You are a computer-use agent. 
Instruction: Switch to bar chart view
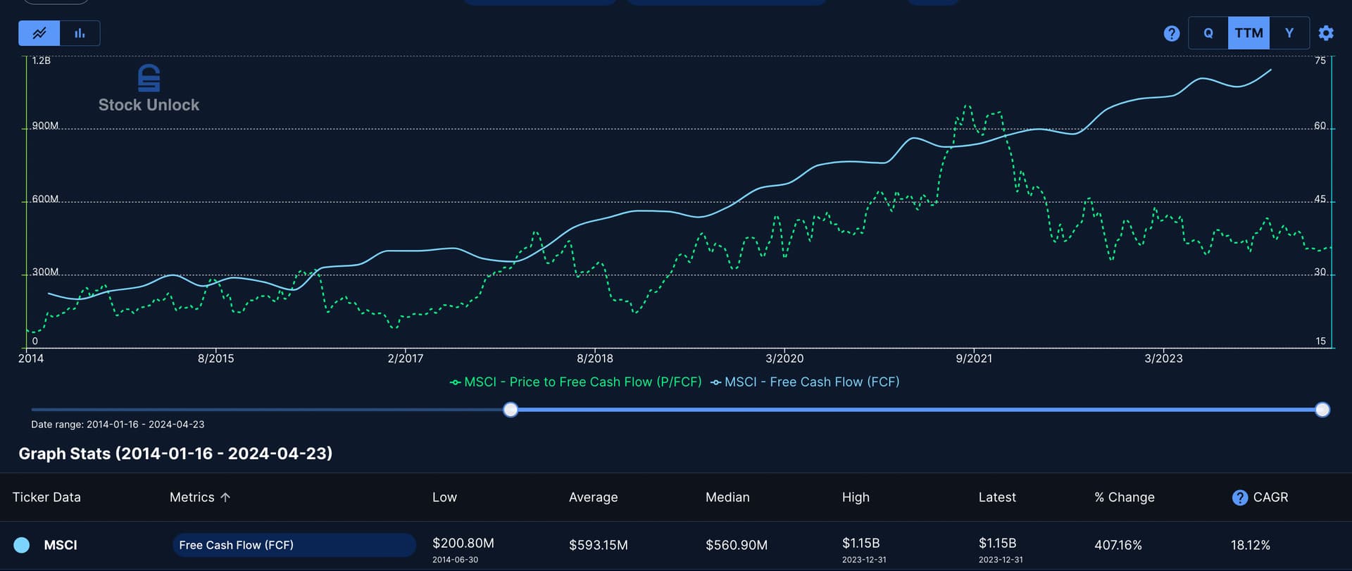tap(80, 33)
